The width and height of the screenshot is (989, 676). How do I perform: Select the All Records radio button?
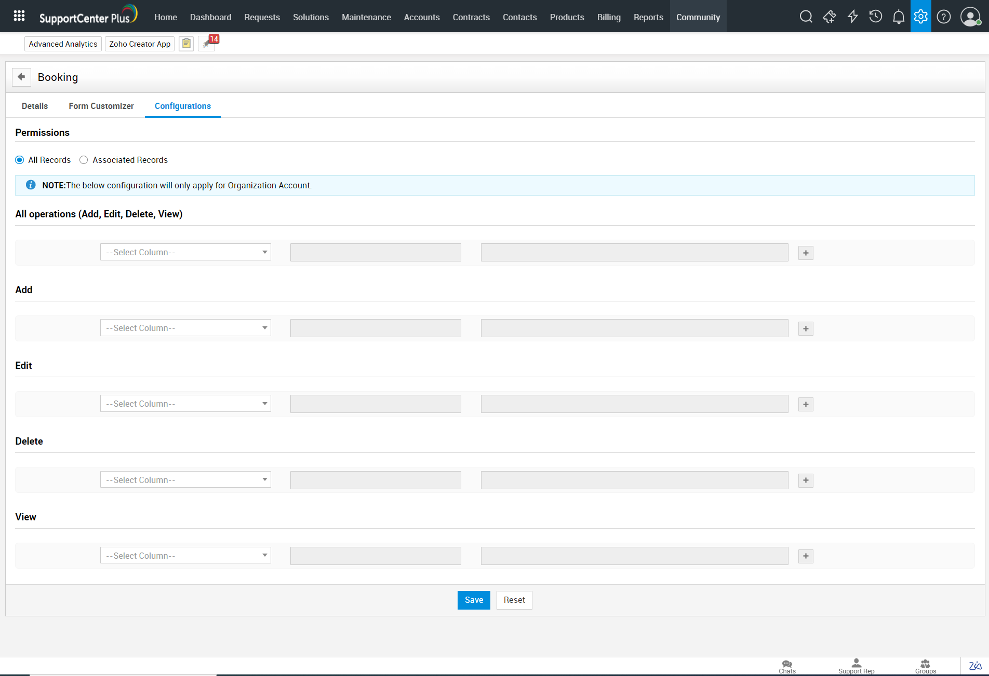coord(20,160)
